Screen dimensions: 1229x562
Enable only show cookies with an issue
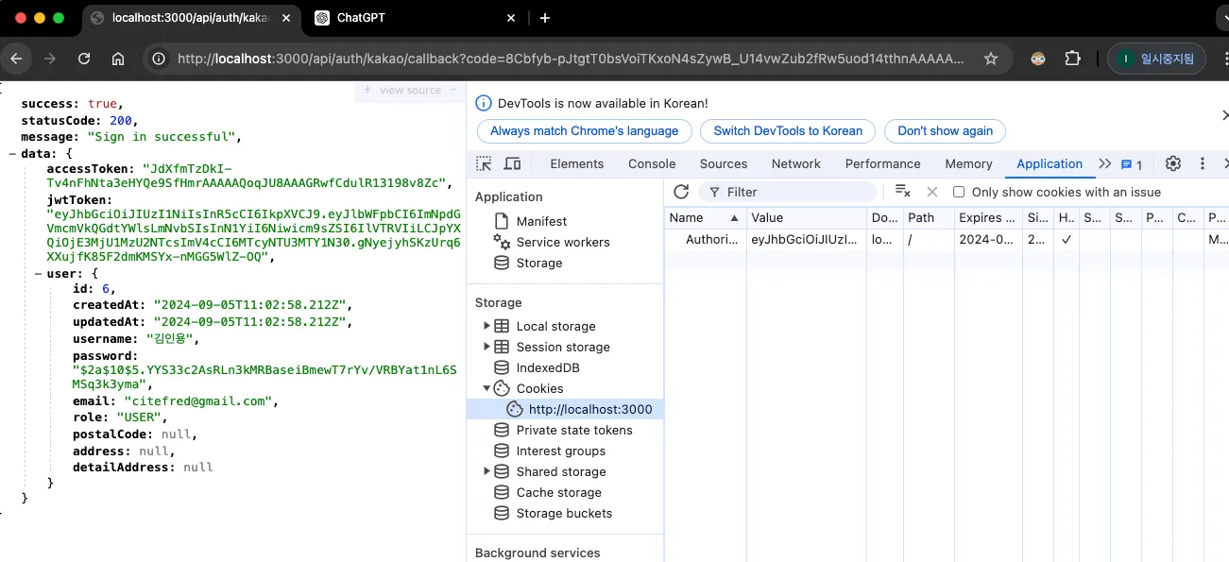[959, 192]
